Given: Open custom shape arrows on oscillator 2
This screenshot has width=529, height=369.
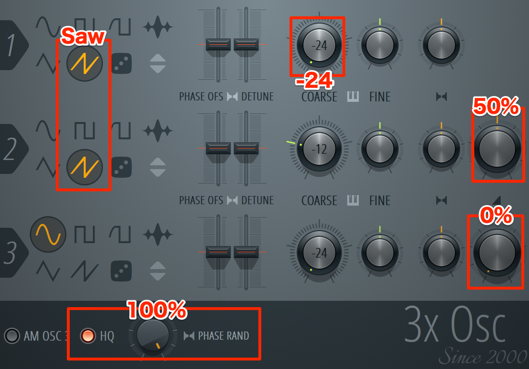Looking at the screenshot, I should pyautogui.click(x=158, y=167).
